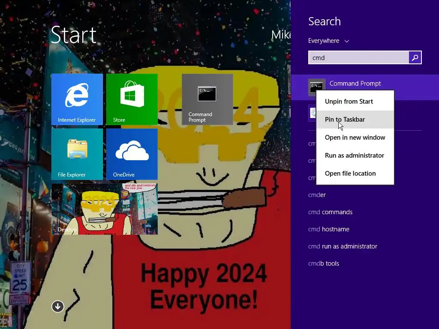Click the down arrow to show all apps
439x329 pixels.
58,306
